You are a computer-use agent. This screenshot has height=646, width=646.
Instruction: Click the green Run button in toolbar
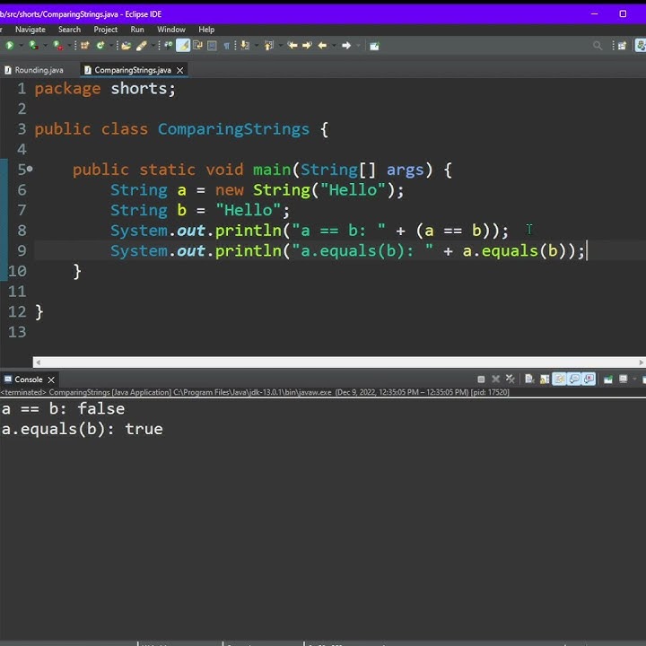tap(10, 46)
